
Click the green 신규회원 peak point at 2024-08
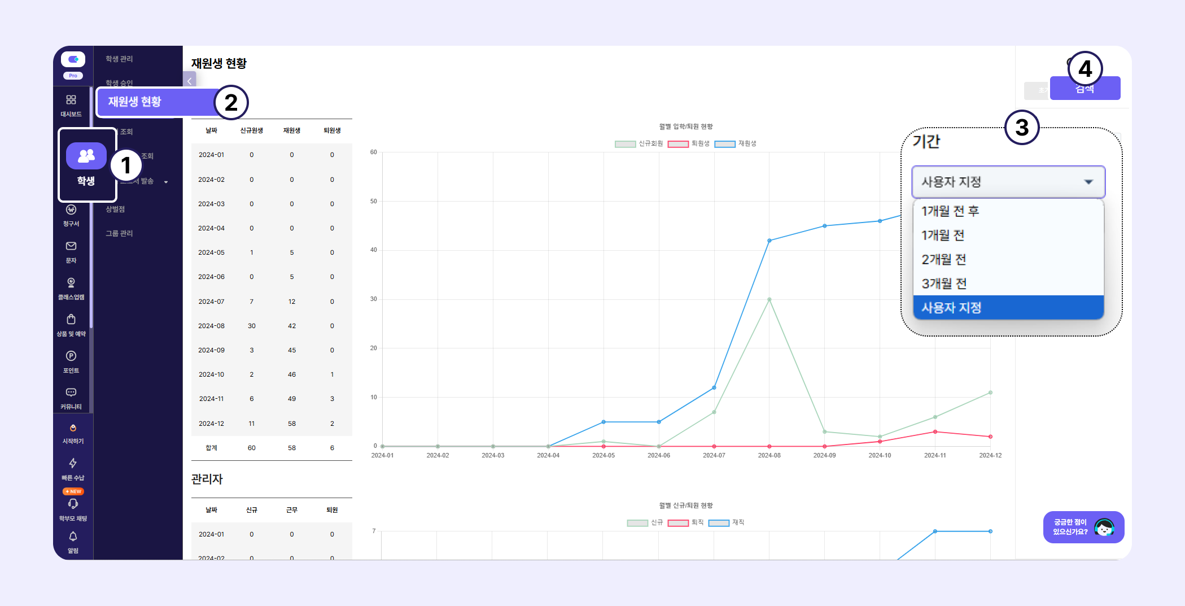769,299
